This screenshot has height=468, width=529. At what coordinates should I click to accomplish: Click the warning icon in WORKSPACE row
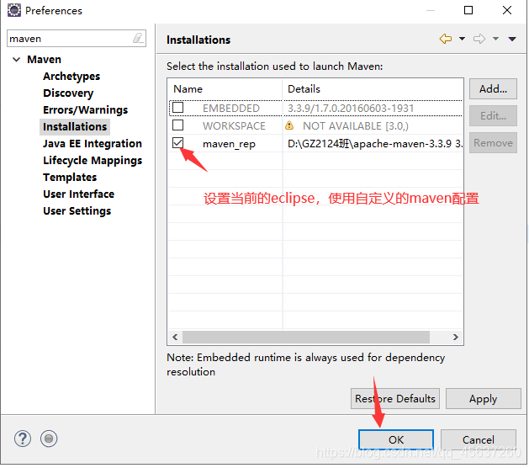click(289, 125)
